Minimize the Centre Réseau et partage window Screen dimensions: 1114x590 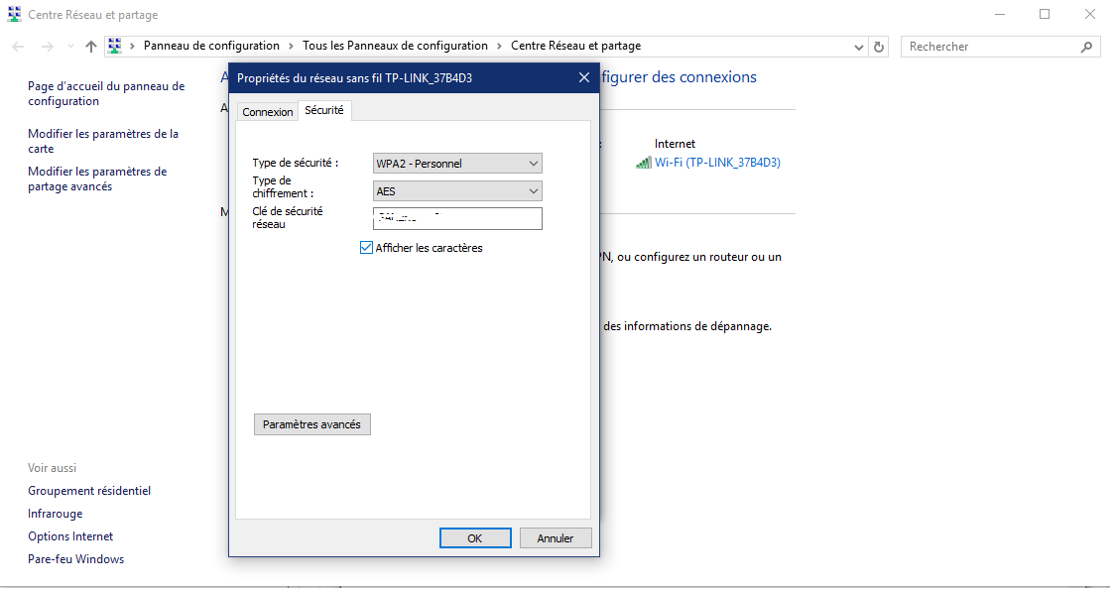click(x=1000, y=14)
